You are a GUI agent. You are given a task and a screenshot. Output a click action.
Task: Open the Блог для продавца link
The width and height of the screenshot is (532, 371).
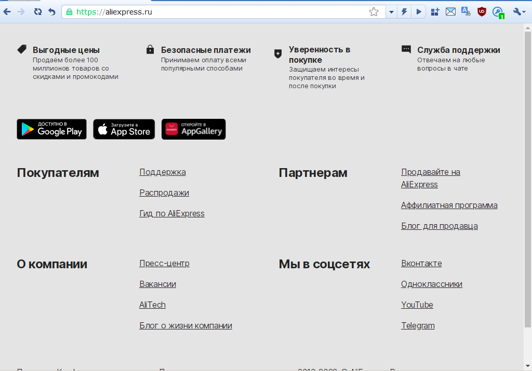point(440,226)
